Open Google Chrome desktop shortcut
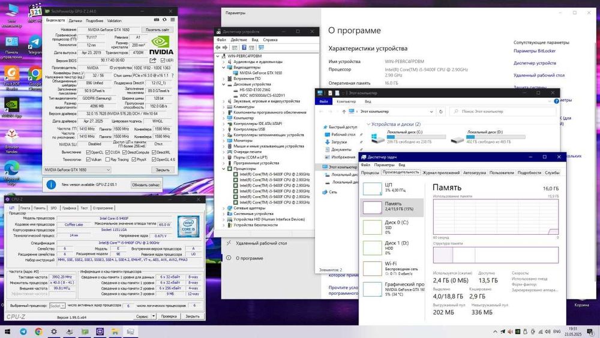This screenshot has width=600, height=338. 35,79
